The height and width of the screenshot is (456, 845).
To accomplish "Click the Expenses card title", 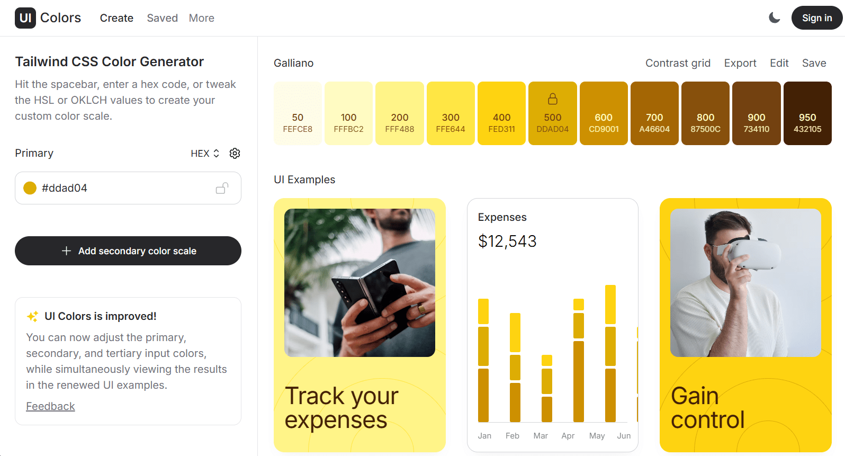I will click(x=502, y=217).
